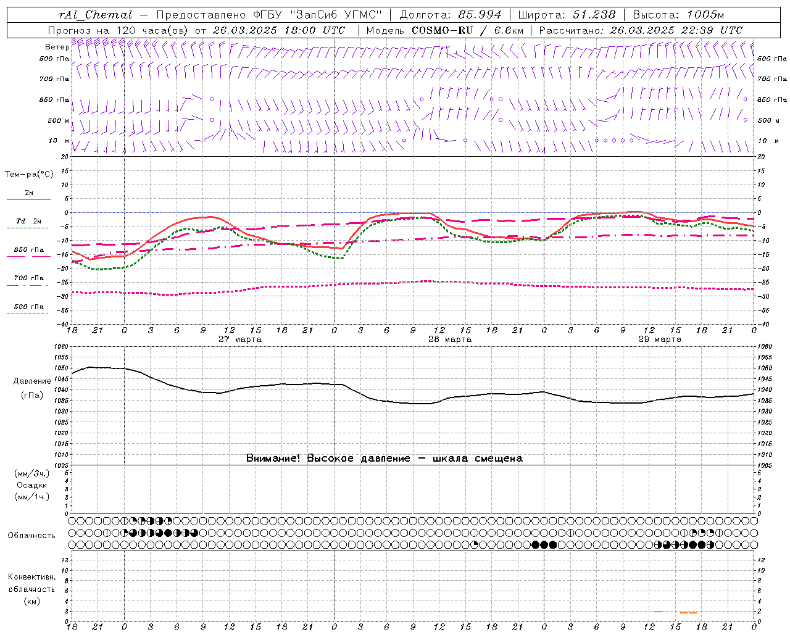
Task: Click the "(гПа)" unit under Давление
Action: tap(32, 396)
